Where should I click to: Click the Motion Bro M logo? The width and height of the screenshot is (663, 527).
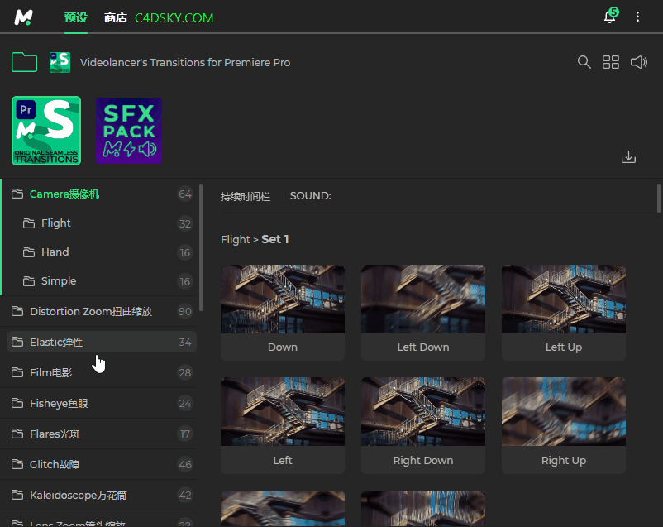click(23, 17)
